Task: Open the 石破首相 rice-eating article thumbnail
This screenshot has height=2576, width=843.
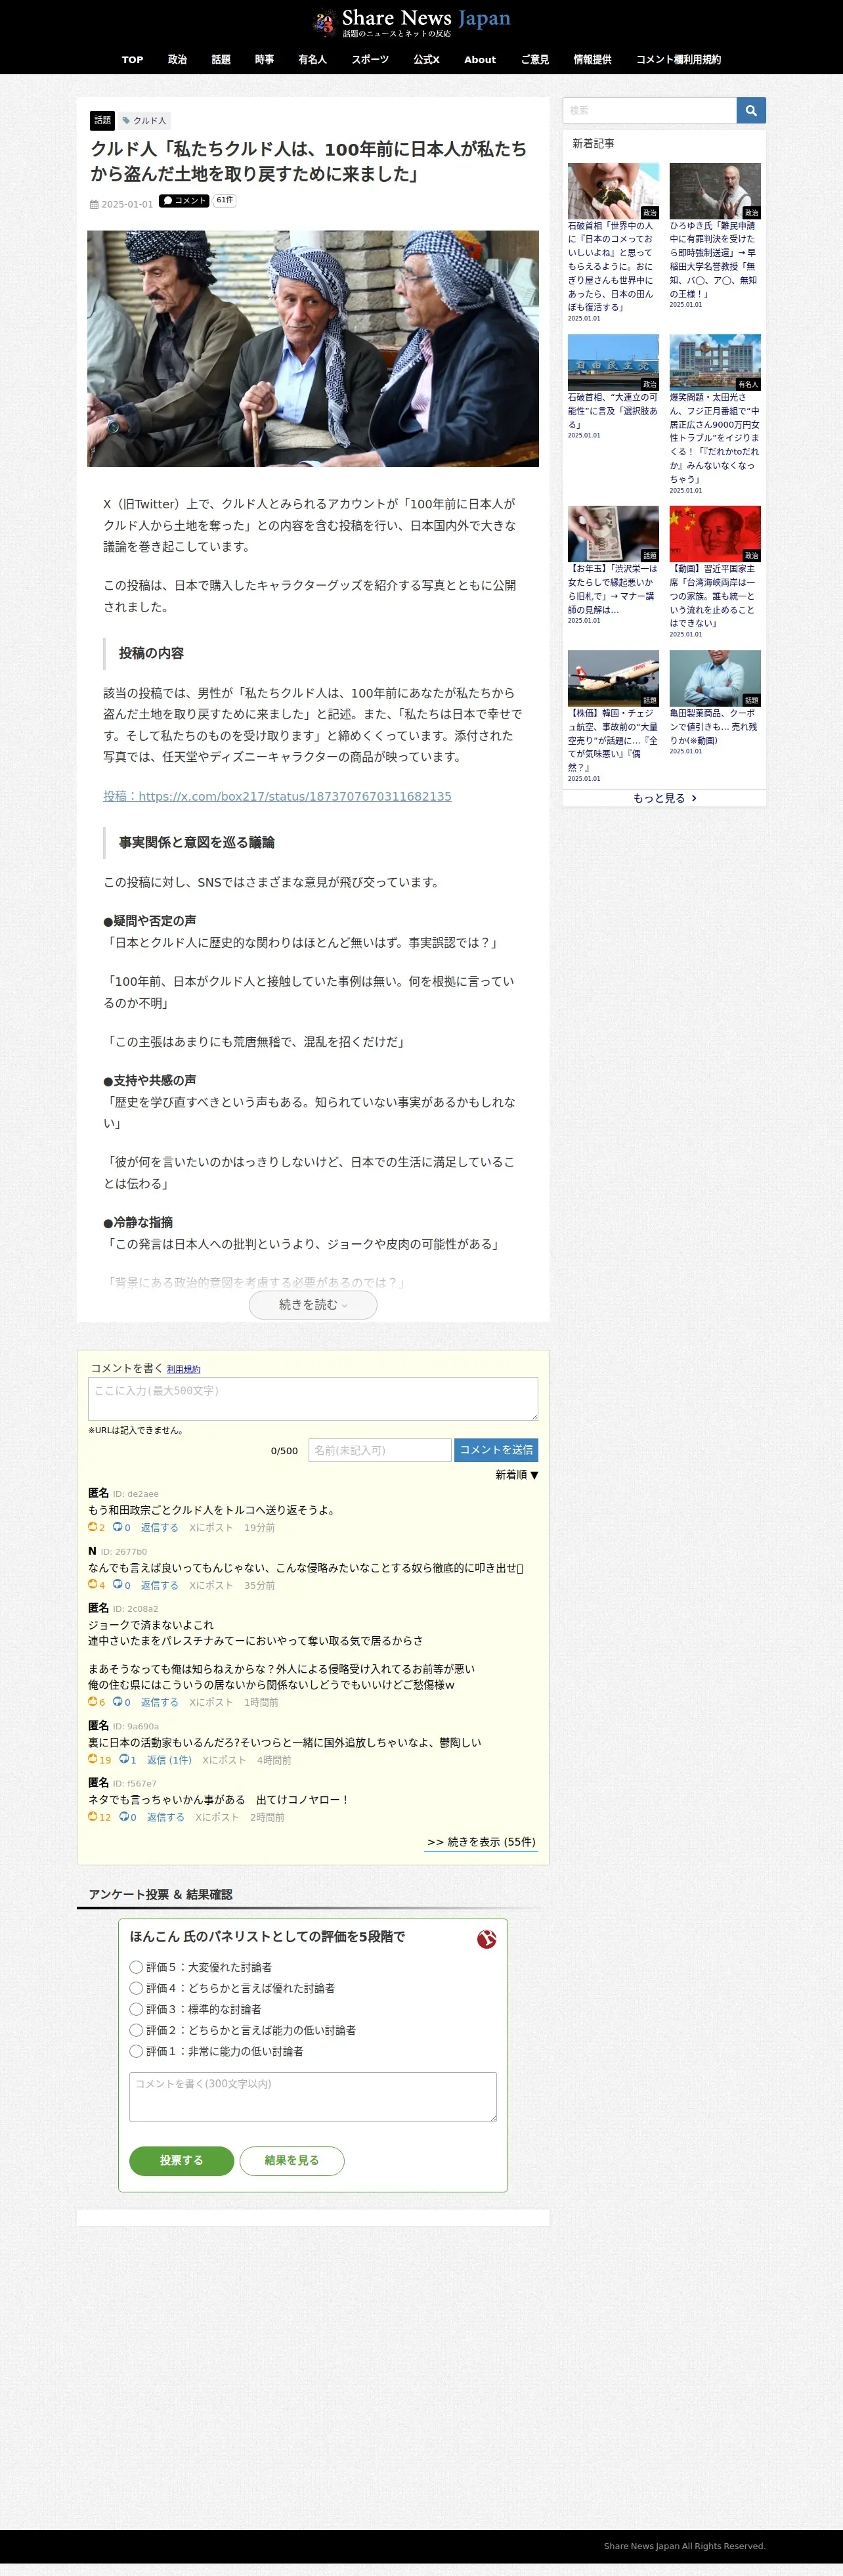Action: pos(613,191)
